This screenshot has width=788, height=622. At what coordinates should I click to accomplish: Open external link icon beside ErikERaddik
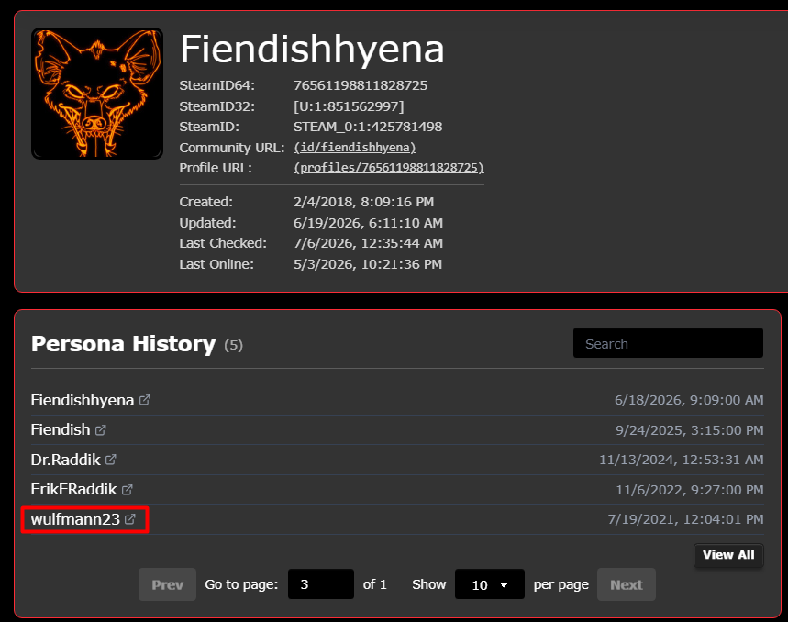tap(128, 489)
